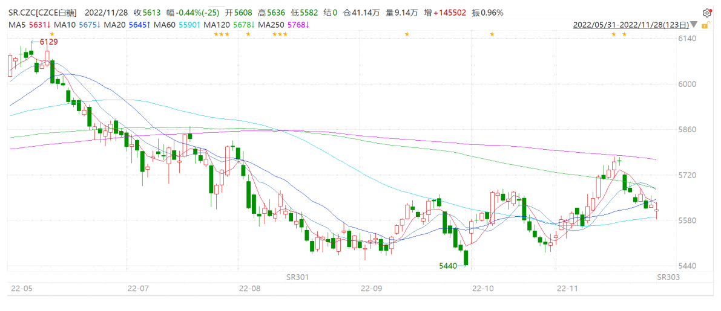This screenshot has height=311, width=721.
Task: Click the SR303 contract marker on axis
Action: point(668,277)
